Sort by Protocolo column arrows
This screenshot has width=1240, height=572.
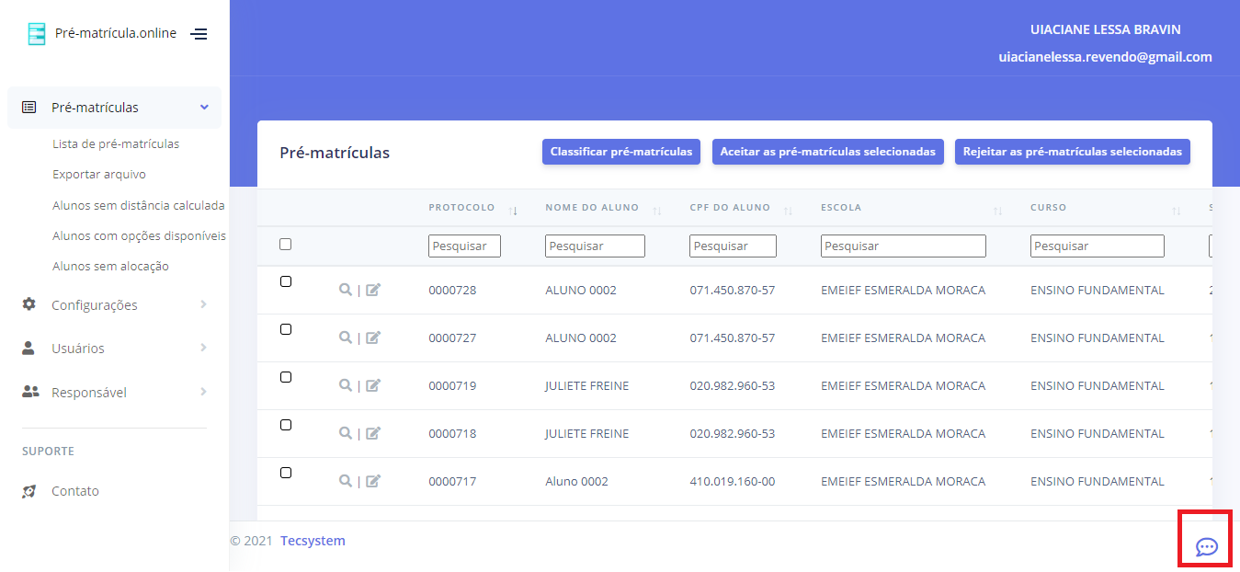513,211
